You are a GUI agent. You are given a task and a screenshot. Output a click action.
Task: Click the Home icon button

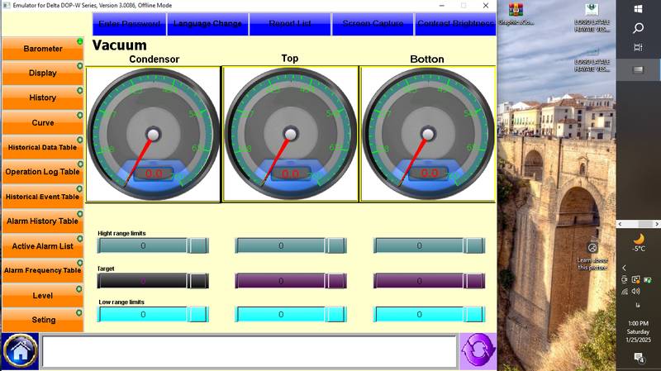pyautogui.click(x=20, y=351)
